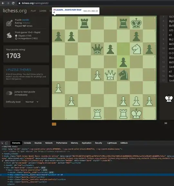Select the white pawn on a3
This screenshot has height=186, width=174.
(58, 88)
